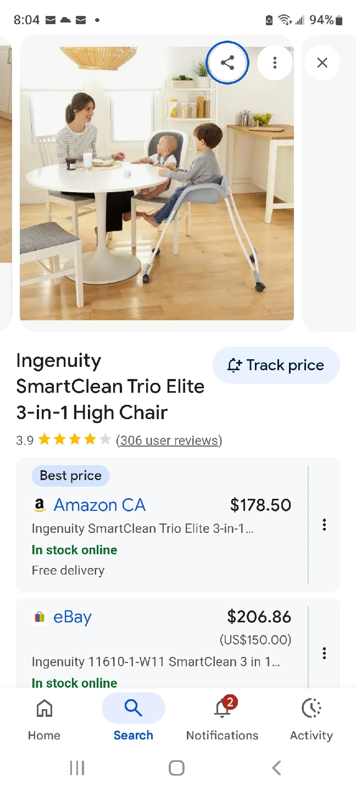356x791 pixels.
Task: Expand more options for eBay offer
Action: (324, 653)
